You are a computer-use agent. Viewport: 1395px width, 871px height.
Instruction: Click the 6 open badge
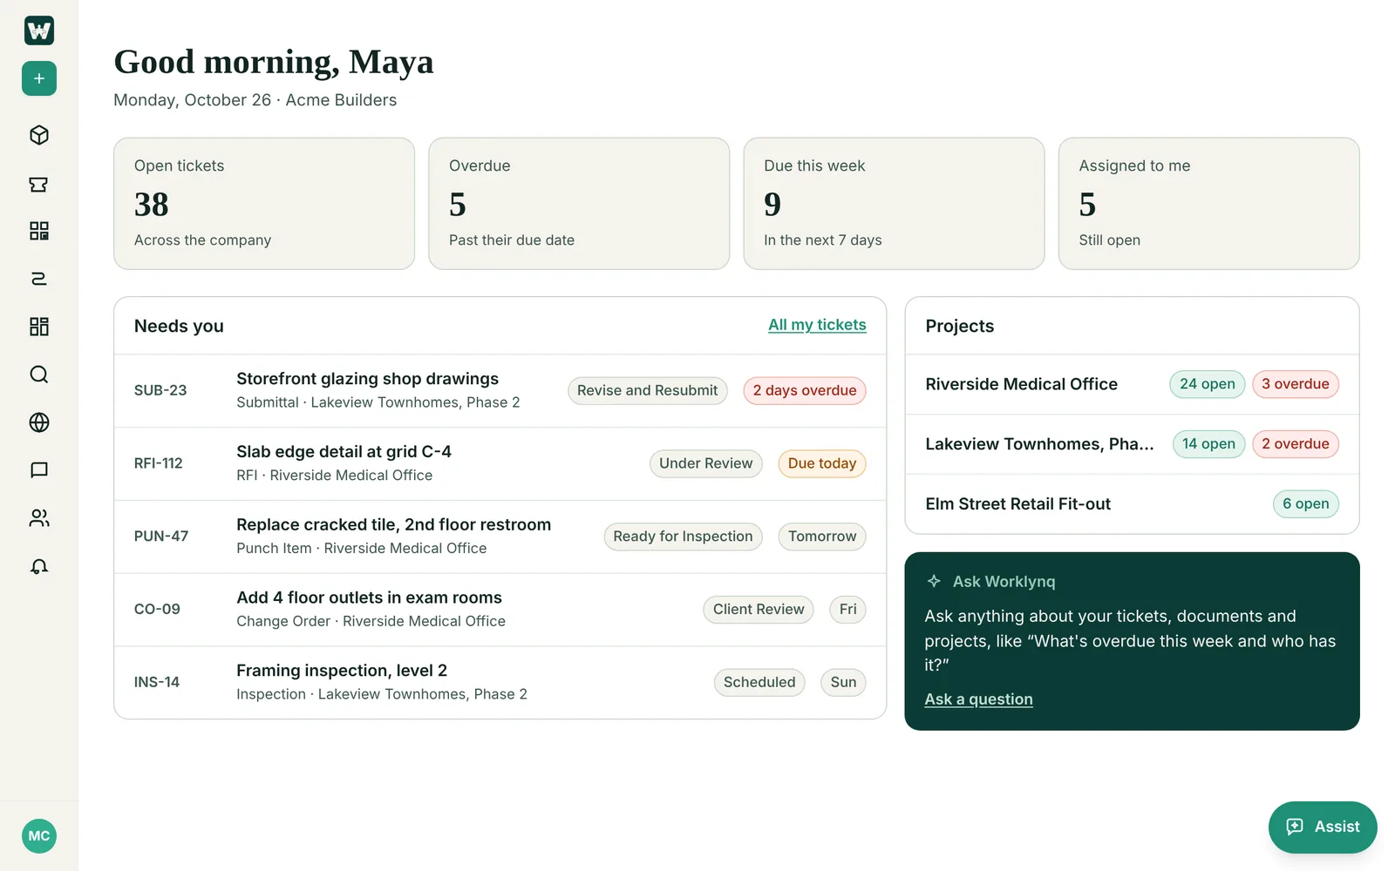coord(1305,504)
